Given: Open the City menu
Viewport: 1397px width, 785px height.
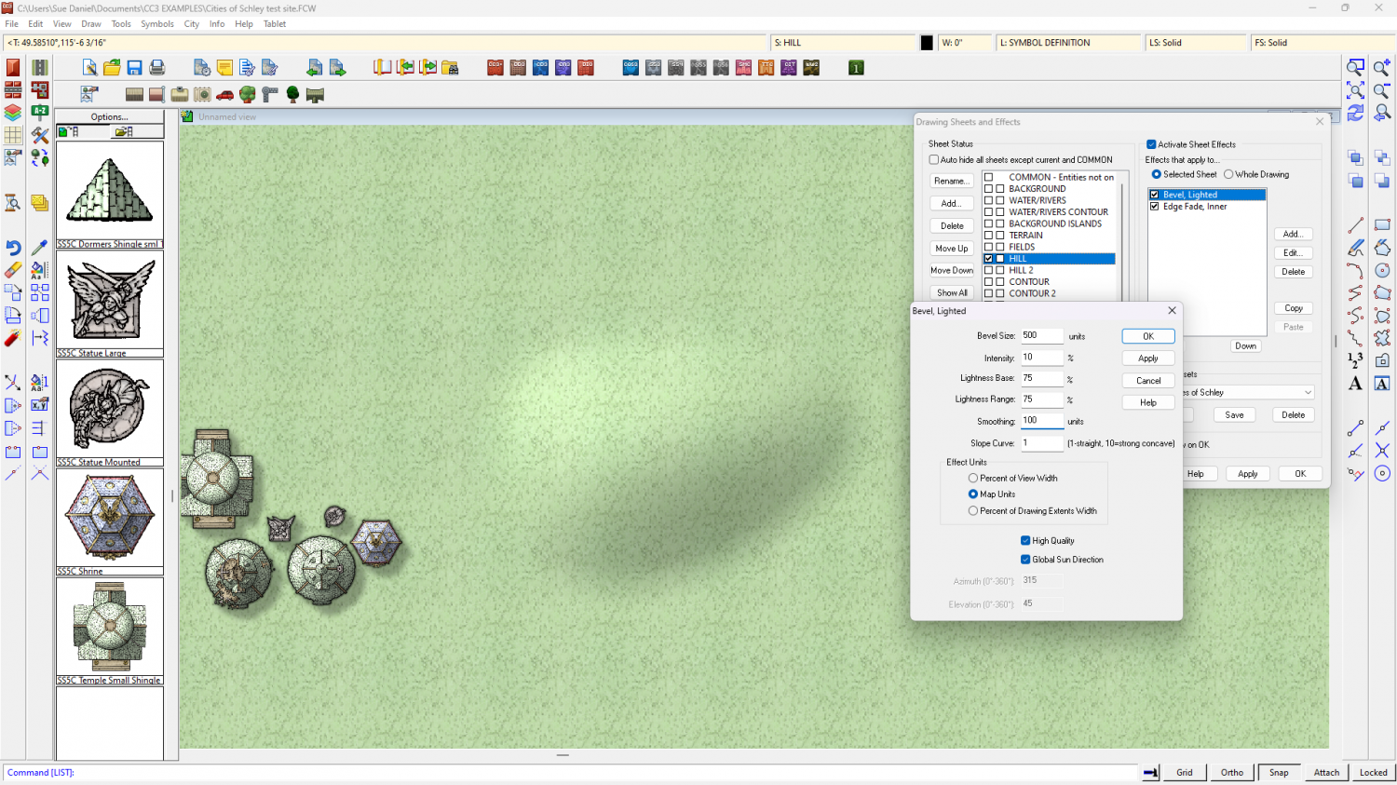Looking at the screenshot, I should (192, 24).
